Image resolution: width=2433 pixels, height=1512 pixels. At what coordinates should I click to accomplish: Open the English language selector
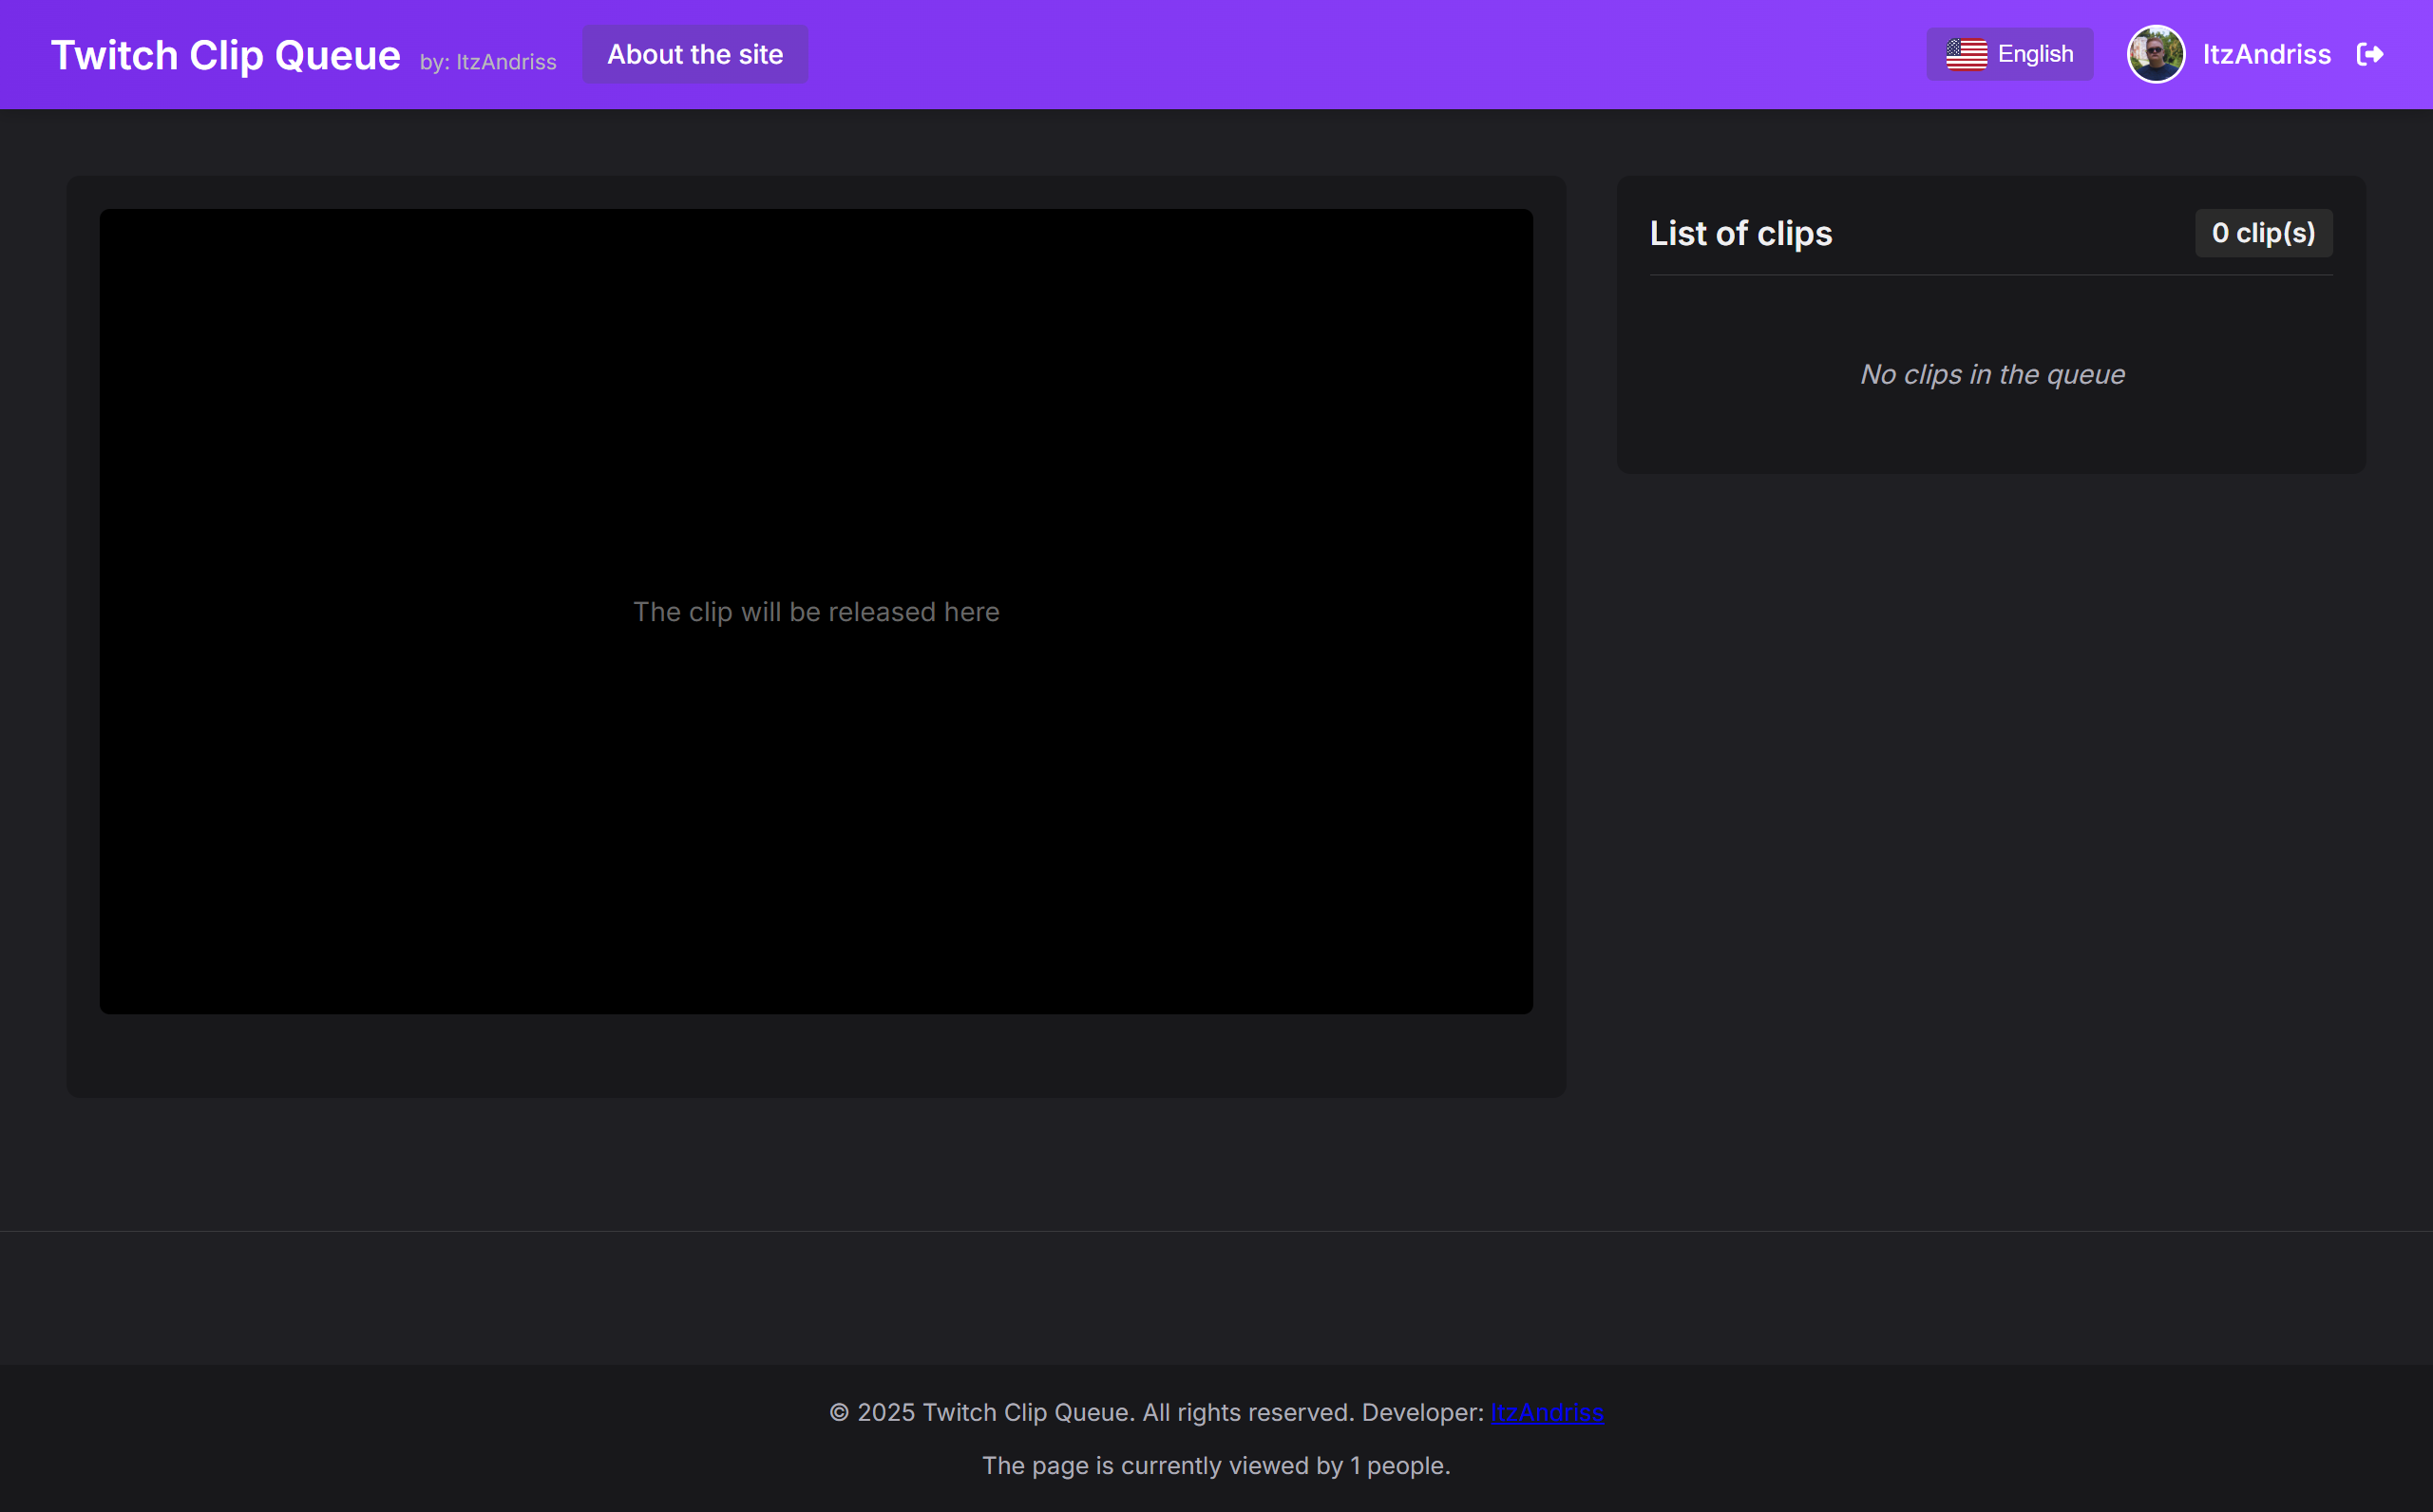coord(2009,54)
